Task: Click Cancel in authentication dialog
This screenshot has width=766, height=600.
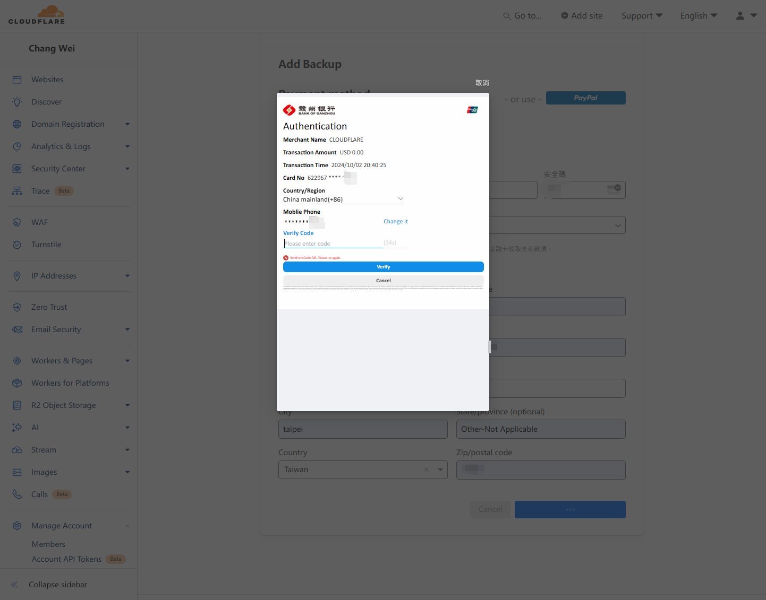Action: pos(384,281)
